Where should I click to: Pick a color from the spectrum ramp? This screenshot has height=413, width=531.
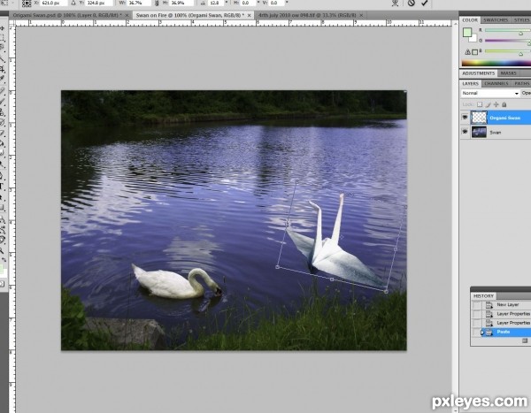496,63
